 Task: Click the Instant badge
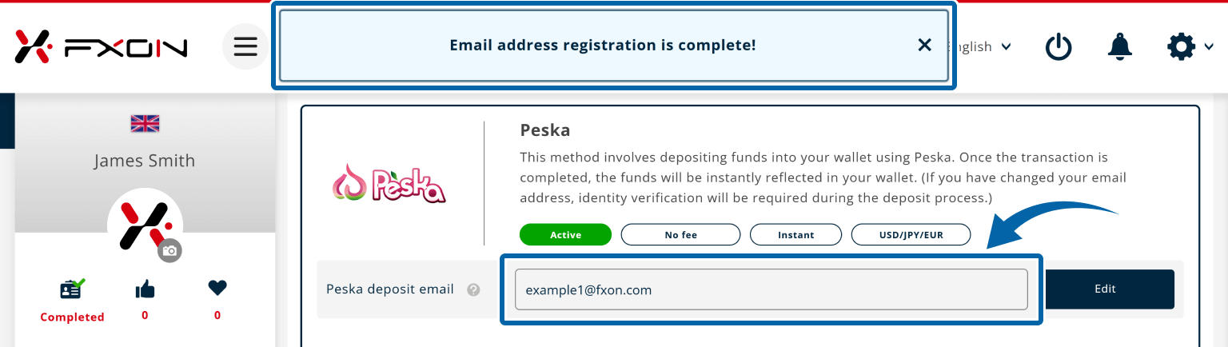795,235
